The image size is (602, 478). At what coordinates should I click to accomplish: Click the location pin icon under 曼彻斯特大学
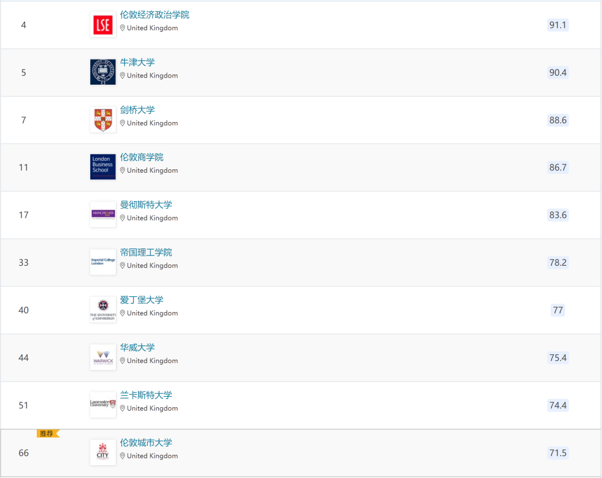pyautogui.click(x=123, y=218)
